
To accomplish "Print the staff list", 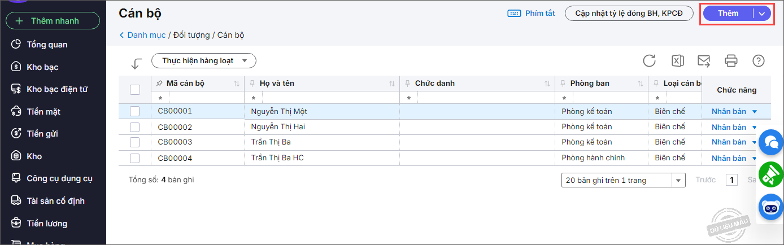I will click(x=731, y=61).
